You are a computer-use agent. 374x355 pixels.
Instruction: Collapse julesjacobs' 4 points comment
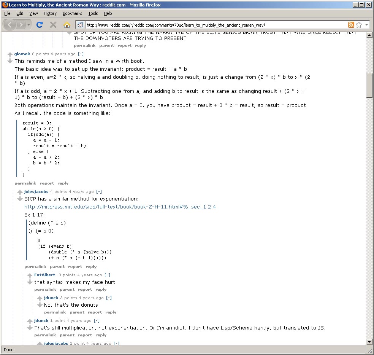(99, 192)
